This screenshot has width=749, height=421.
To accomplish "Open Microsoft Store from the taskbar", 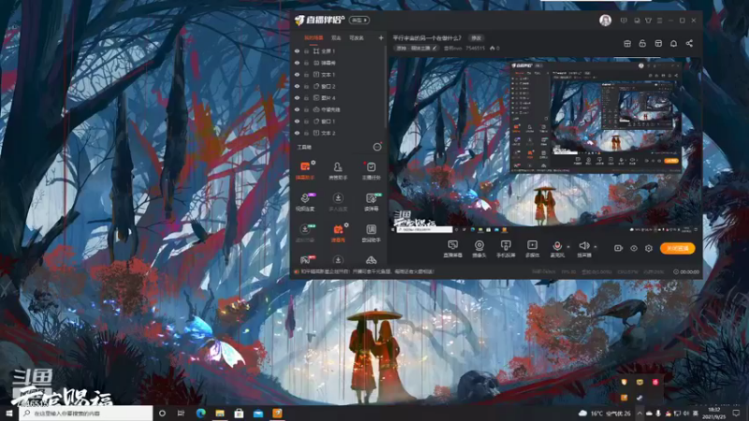I will point(239,414).
